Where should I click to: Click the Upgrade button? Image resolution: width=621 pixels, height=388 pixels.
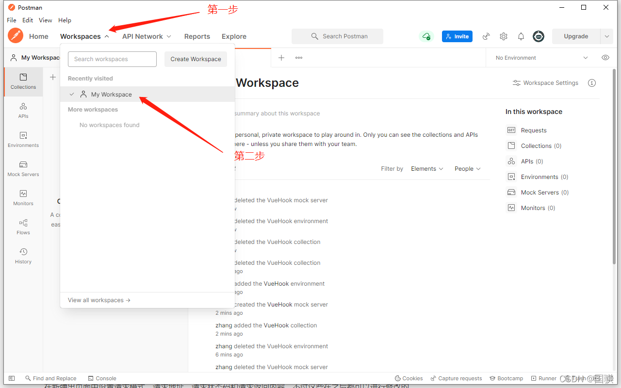tap(576, 36)
